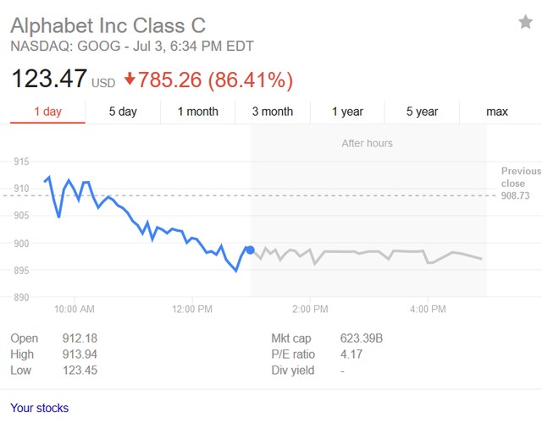This screenshot has width=542, height=423.
Task: Click the 123.47 current price value
Action: tap(49, 79)
